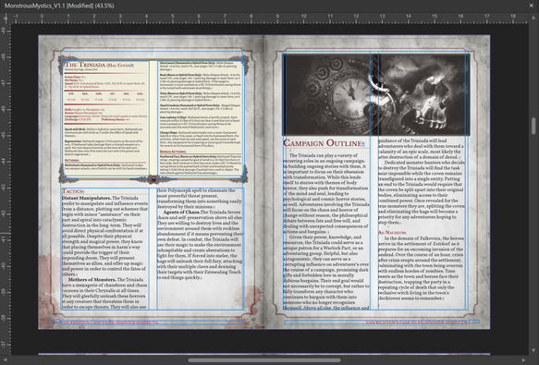Click the ruler origin icon in the corner
The width and height of the screenshot is (539, 365).
click(x=6, y=18)
